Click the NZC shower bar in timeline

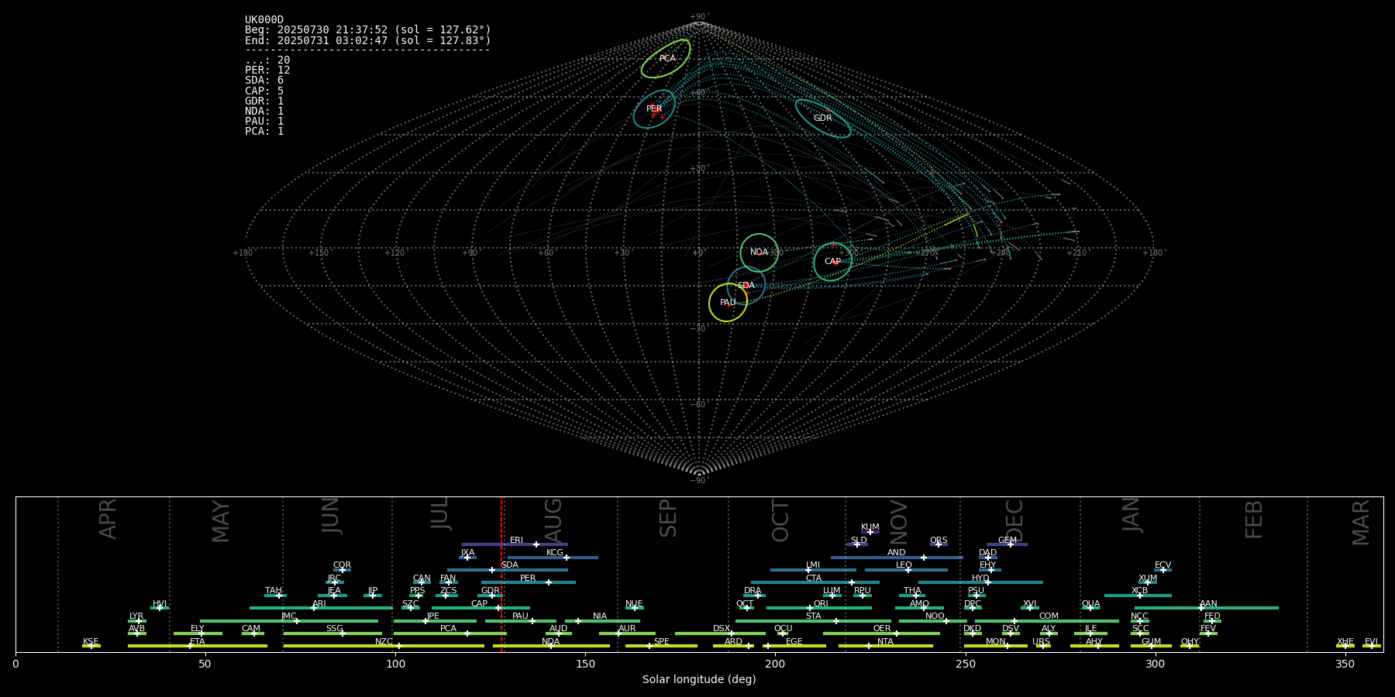[384, 646]
